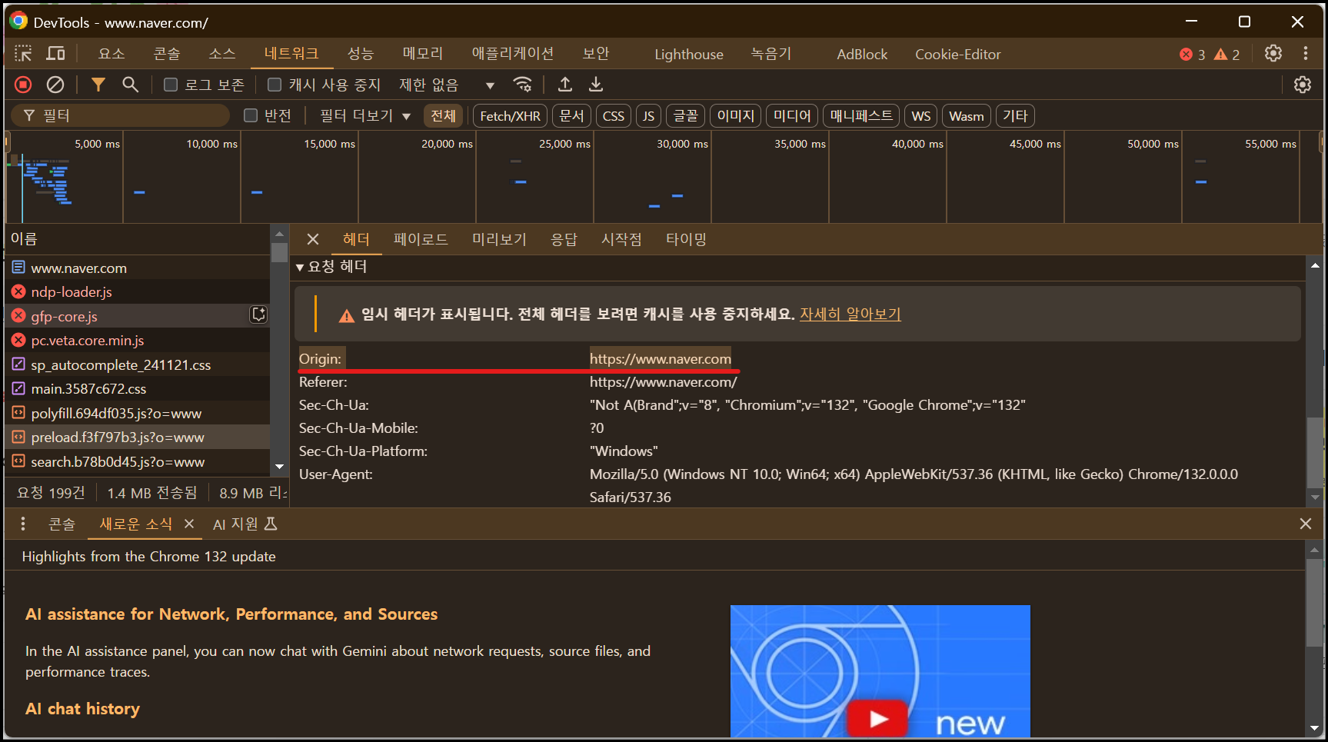Image resolution: width=1328 pixels, height=742 pixels.
Task: Tick the 반전 checkbox
Action: (251, 115)
